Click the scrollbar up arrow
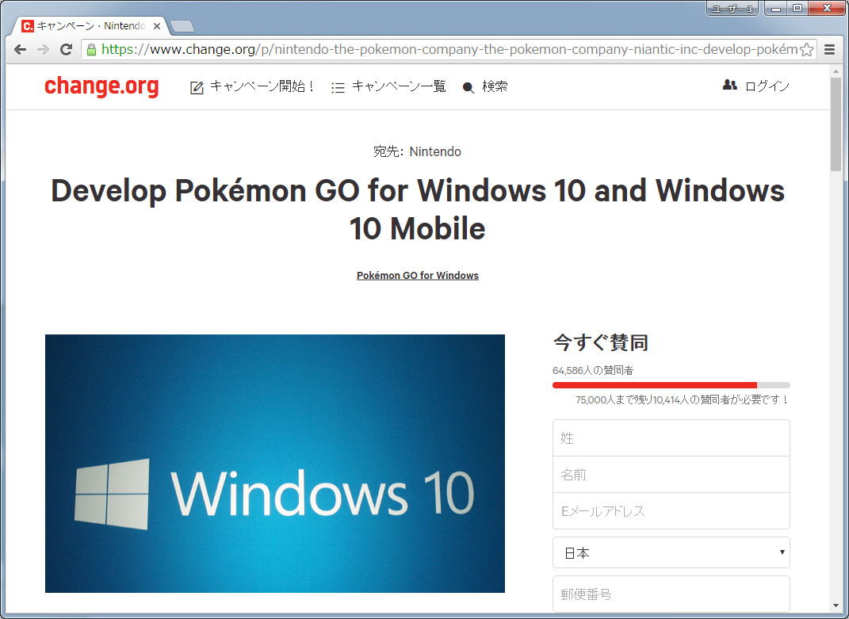Viewport: 849px width, 619px height. click(836, 71)
